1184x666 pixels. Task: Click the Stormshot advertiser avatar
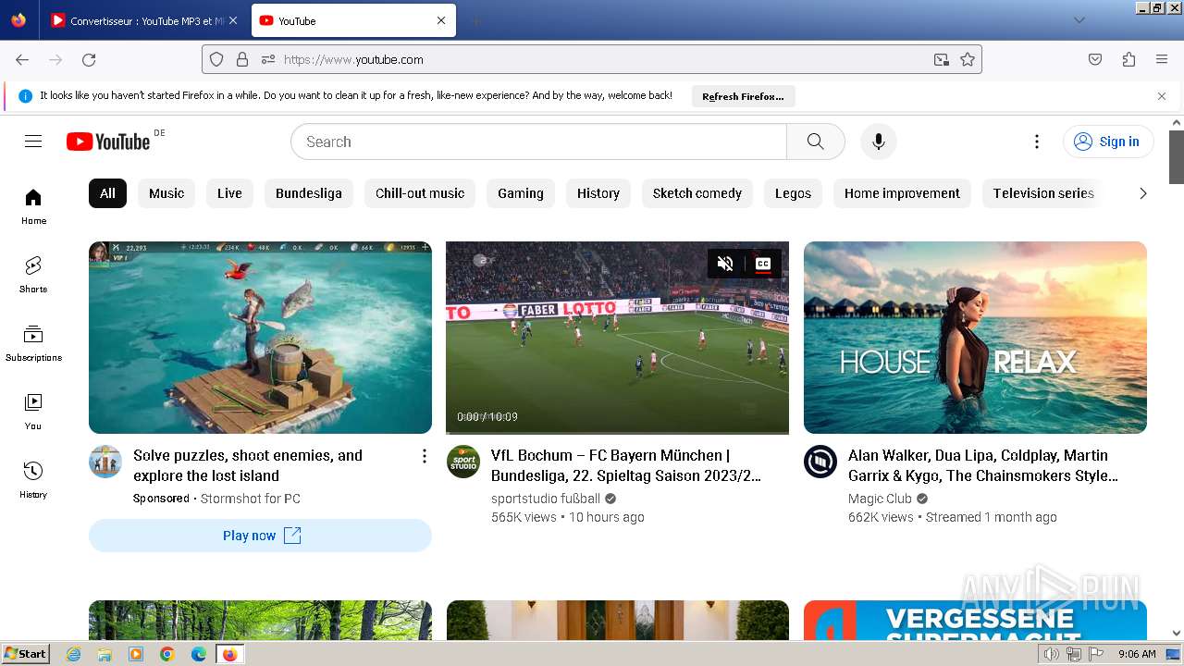click(105, 462)
